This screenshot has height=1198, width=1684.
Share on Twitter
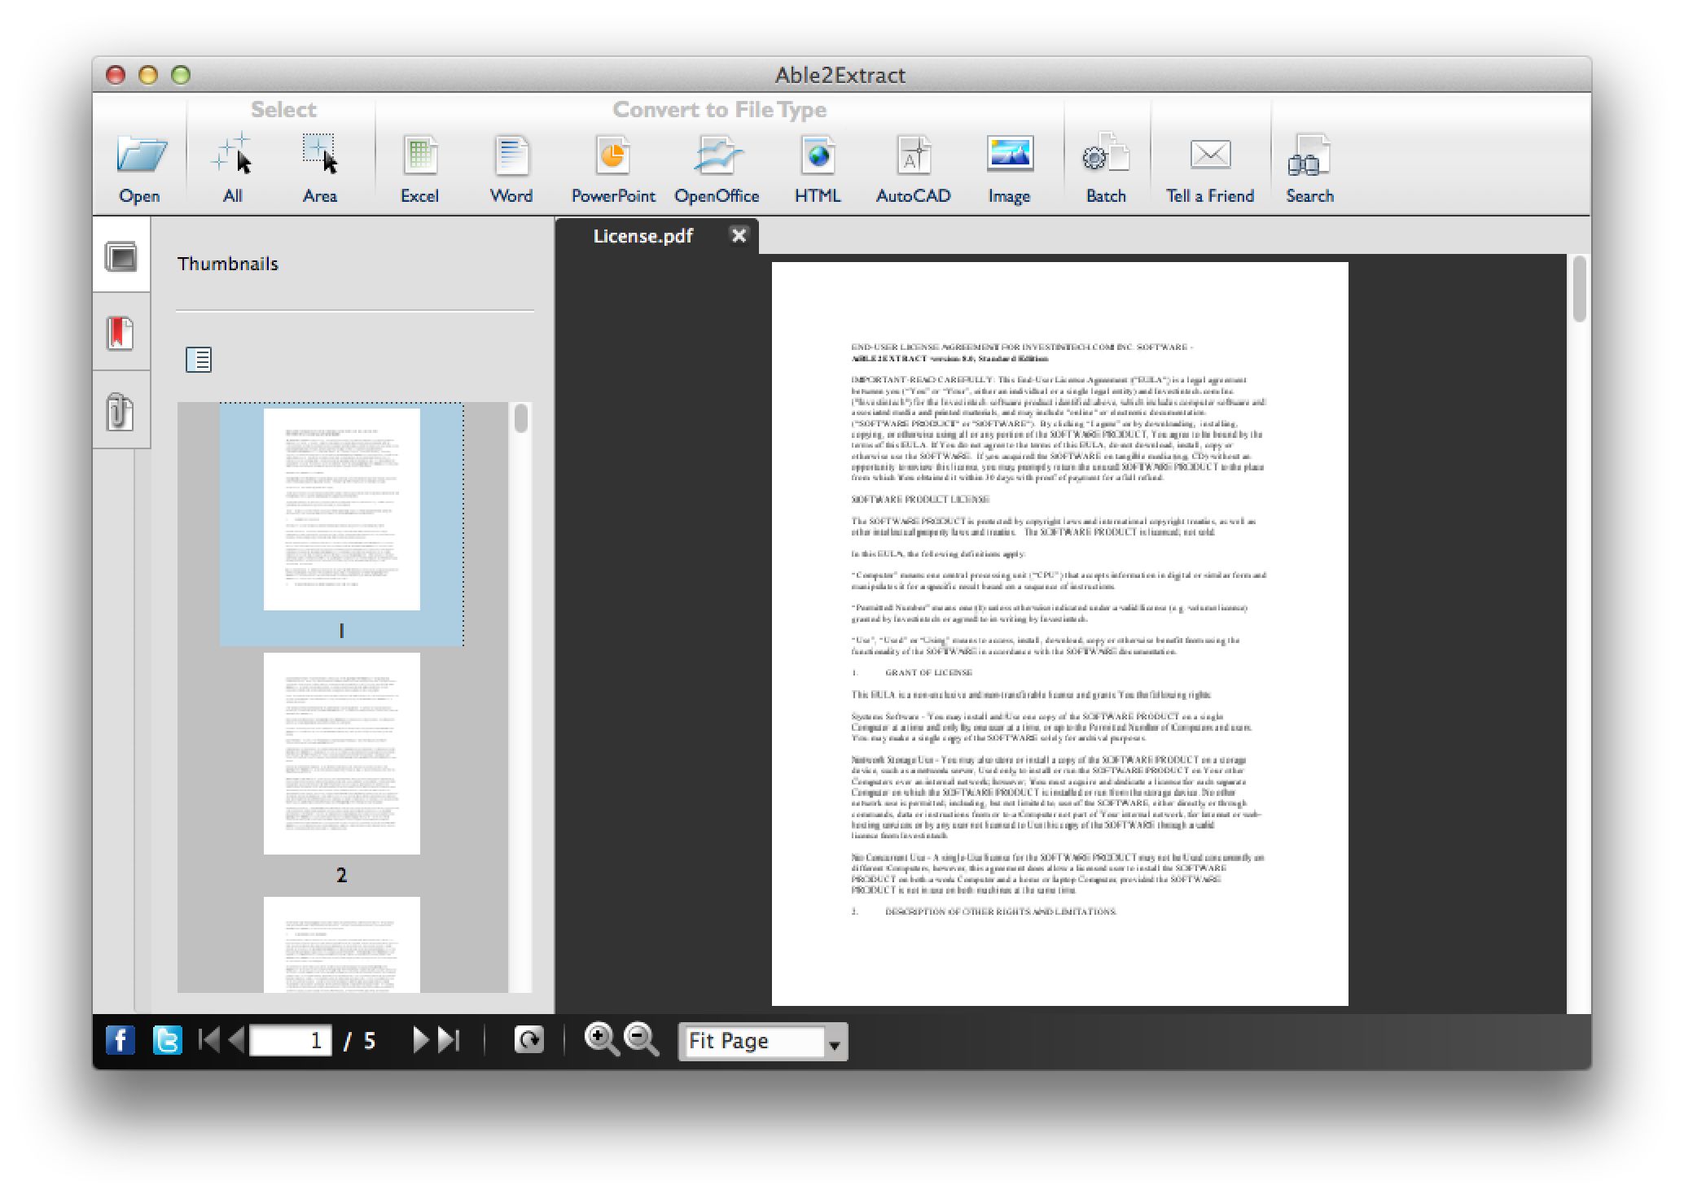click(167, 1040)
